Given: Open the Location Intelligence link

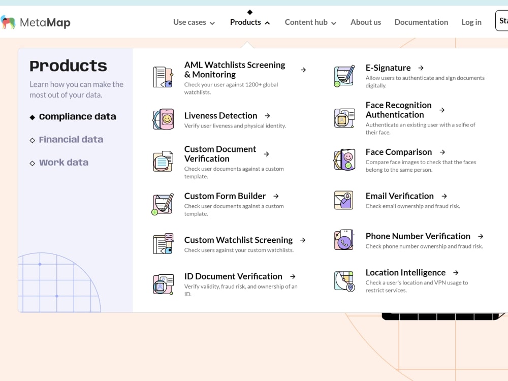Looking at the screenshot, I should [405, 272].
